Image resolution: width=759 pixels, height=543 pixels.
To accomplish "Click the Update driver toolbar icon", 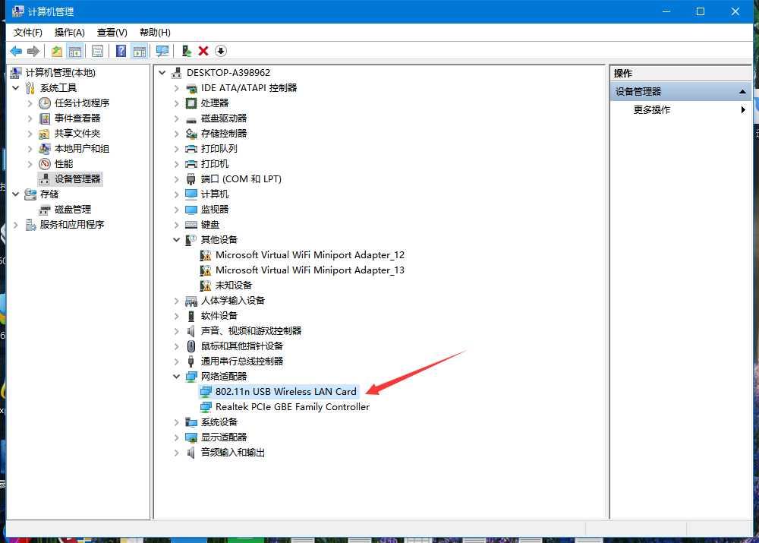I will [187, 51].
